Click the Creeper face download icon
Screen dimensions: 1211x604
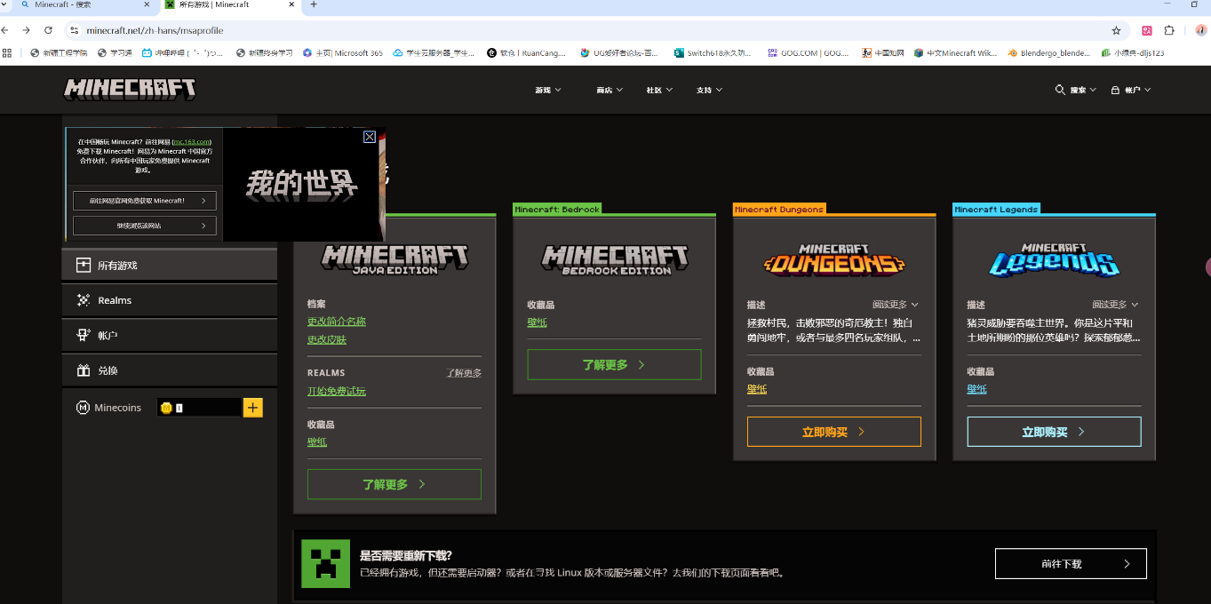[x=325, y=563]
